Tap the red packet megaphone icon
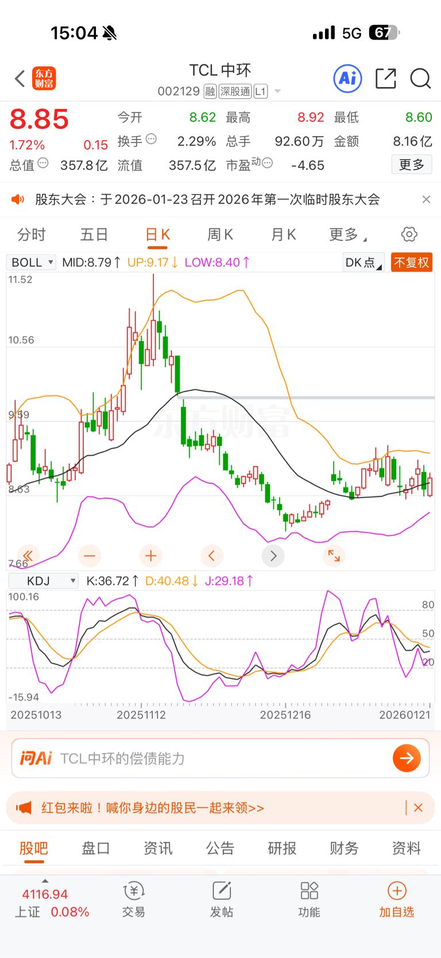441x958 pixels. pos(24,808)
